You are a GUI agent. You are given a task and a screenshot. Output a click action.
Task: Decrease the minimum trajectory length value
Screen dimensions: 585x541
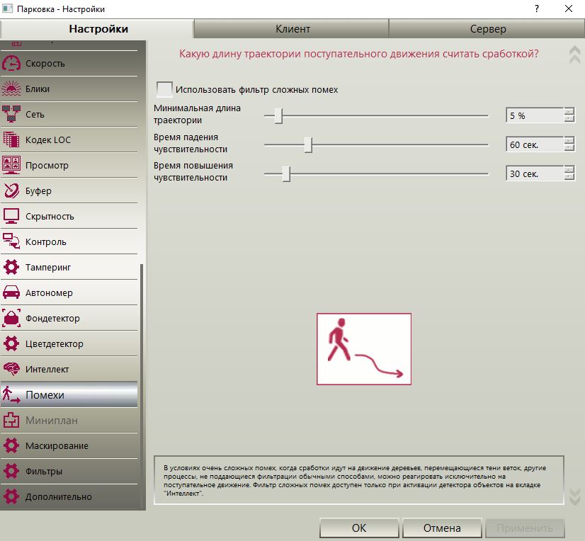(569, 119)
